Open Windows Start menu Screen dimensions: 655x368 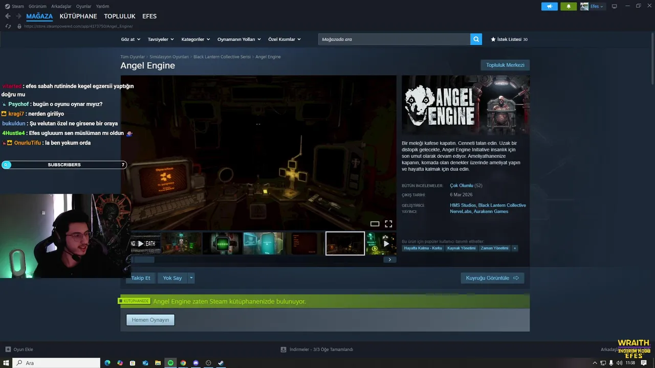[x=6, y=363]
